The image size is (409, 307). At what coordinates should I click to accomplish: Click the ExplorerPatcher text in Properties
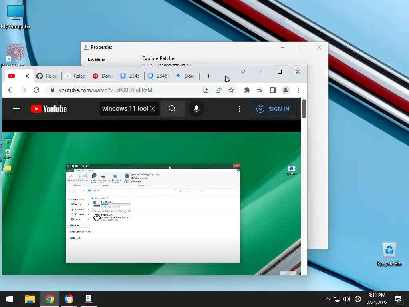pyautogui.click(x=159, y=58)
